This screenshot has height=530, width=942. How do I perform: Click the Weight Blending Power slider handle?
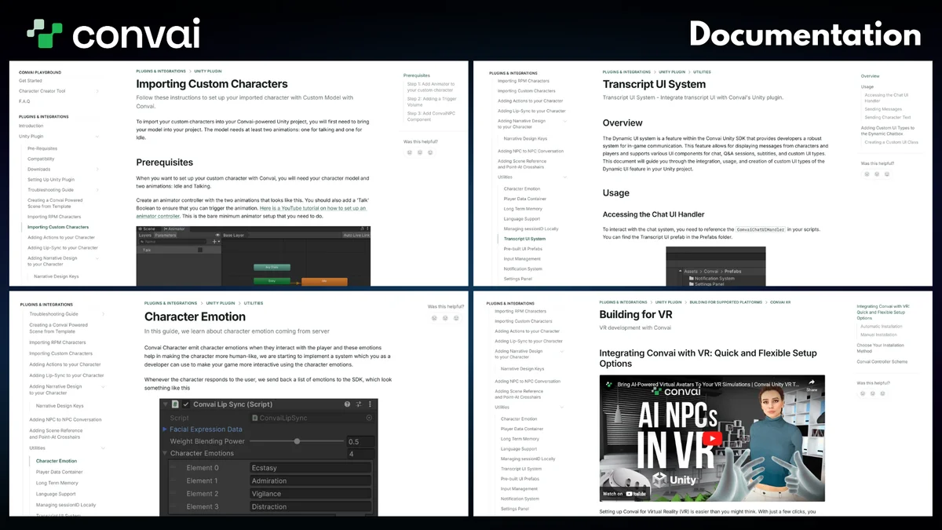297,441
